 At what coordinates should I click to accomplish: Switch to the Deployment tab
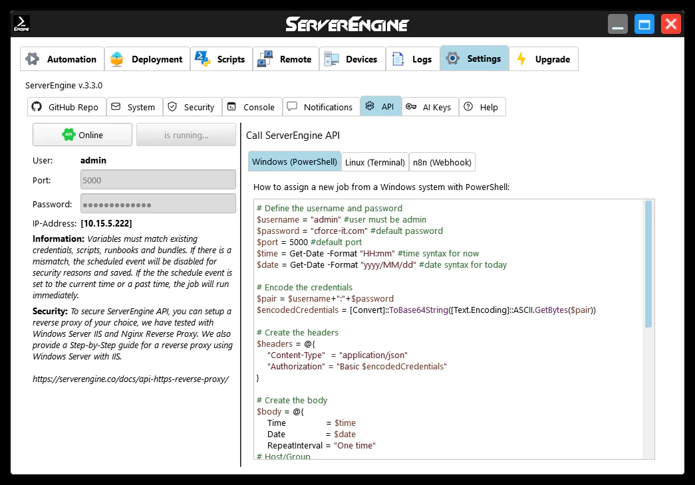pos(147,59)
